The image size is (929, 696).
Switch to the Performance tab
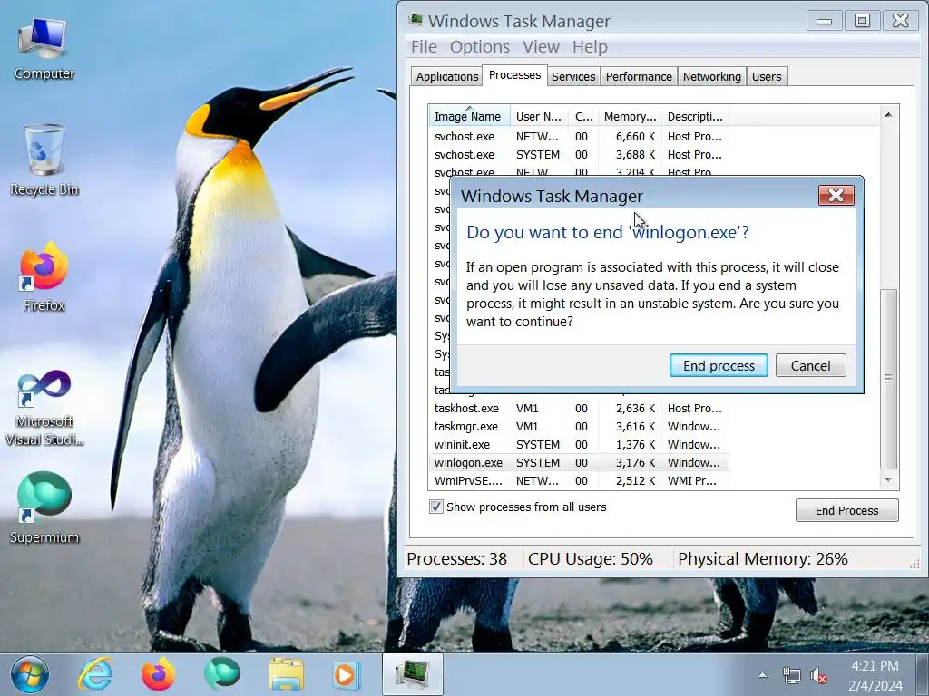click(x=639, y=76)
